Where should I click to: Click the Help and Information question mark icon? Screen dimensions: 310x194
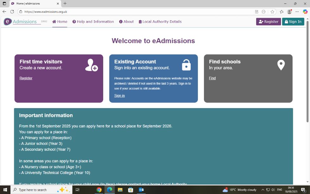(73, 22)
